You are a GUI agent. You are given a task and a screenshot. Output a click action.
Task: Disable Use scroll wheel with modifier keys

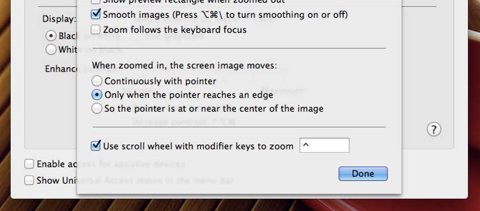(96, 145)
